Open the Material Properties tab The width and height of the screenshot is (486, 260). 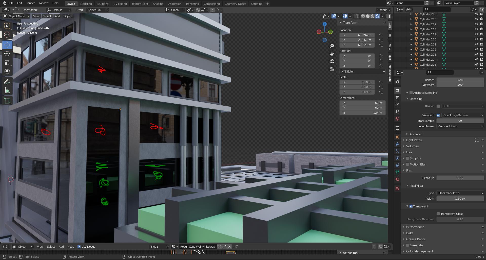tap(397, 179)
